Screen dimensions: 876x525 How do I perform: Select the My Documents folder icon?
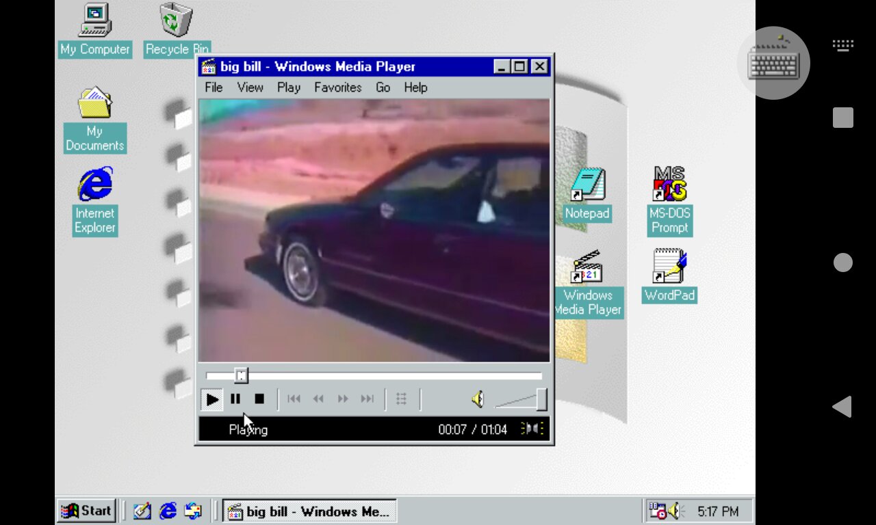(x=95, y=103)
